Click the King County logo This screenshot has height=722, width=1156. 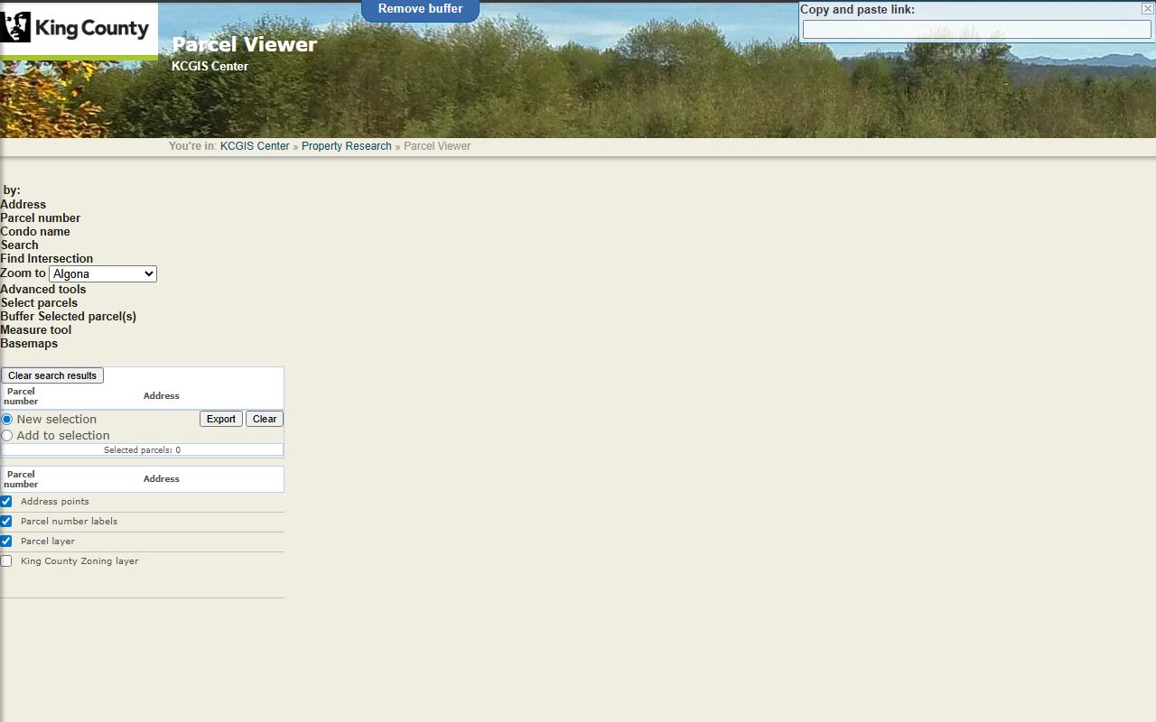[x=78, y=29]
